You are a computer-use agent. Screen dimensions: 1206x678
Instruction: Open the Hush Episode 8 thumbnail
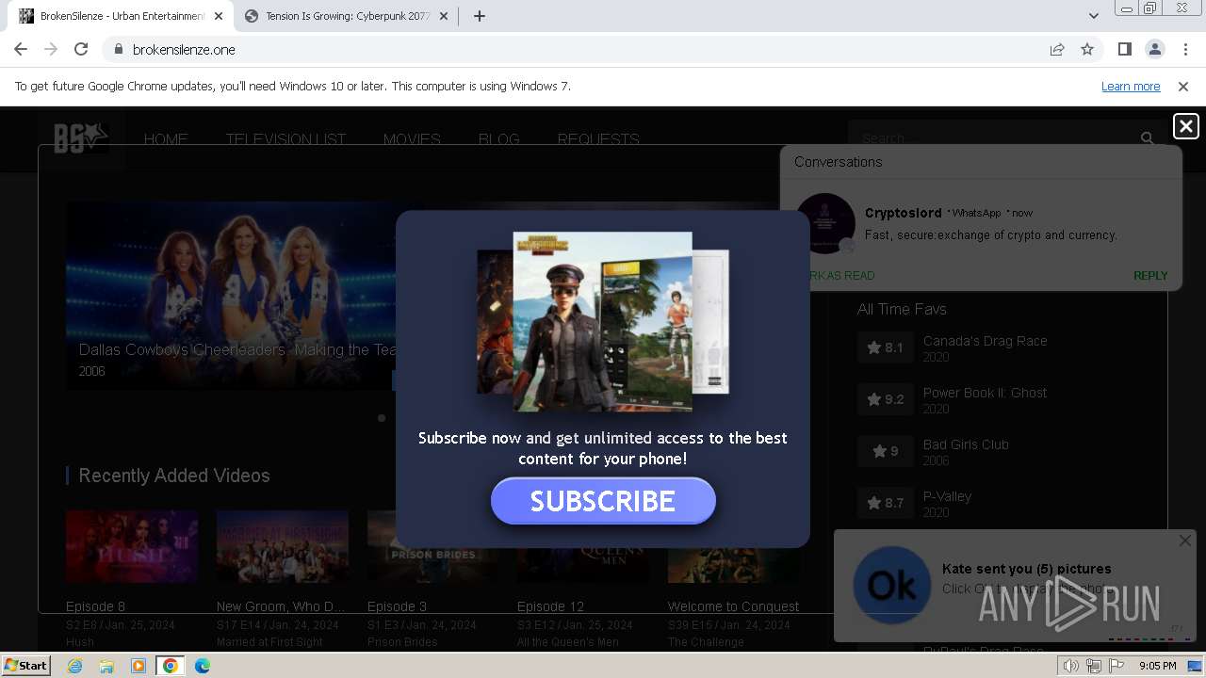click(132, 547)
